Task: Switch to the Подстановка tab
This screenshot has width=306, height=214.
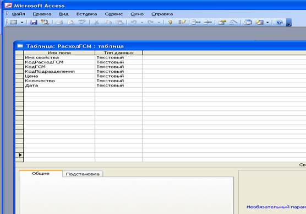Action: [83, 174]
